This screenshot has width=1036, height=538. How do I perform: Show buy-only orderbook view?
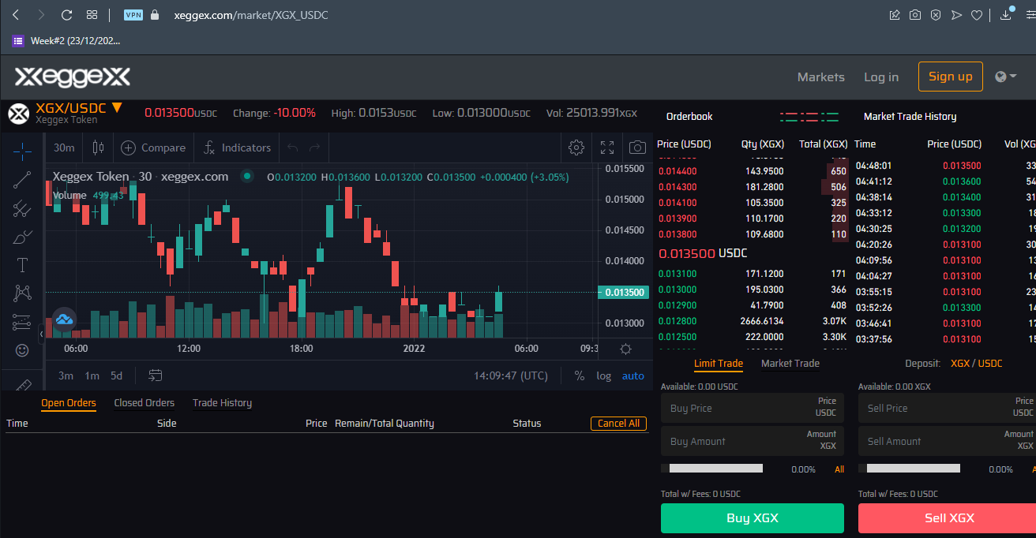(829, 117)
